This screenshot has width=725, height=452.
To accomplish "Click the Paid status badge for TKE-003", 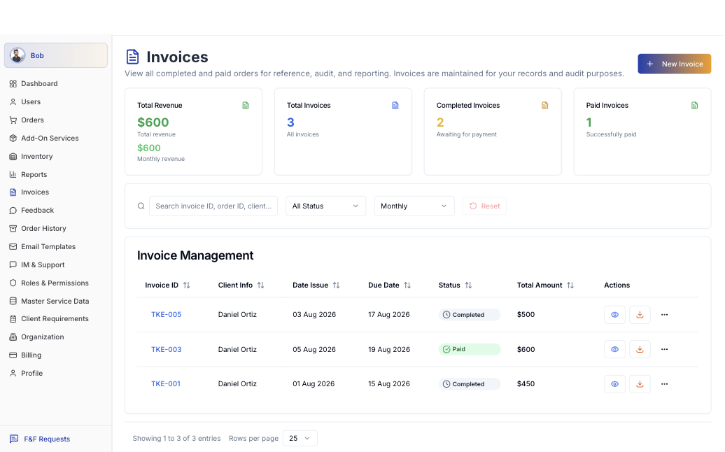I will 470,349.
